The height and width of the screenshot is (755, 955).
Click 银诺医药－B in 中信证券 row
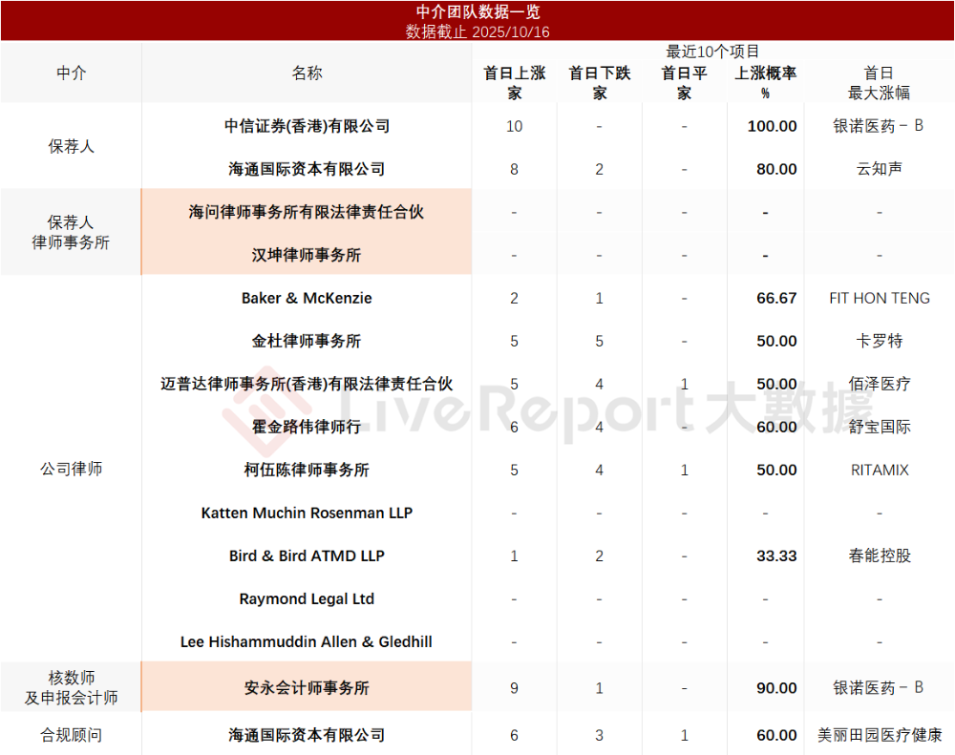[879, 126]
